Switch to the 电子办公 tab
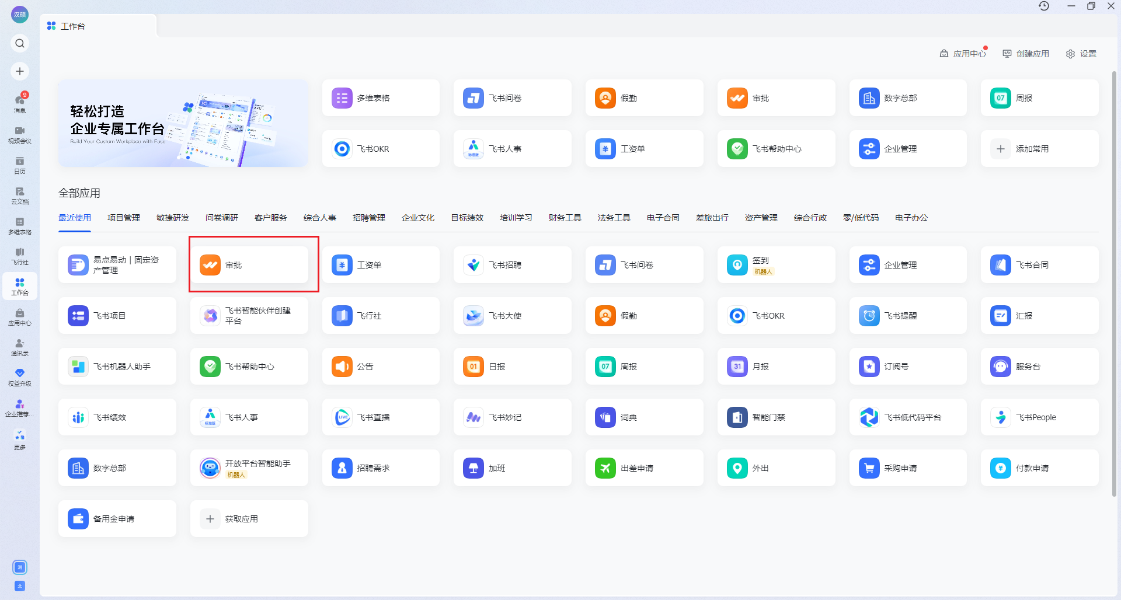This screenshot has width=1121, height=600. [x=911, y=218]
